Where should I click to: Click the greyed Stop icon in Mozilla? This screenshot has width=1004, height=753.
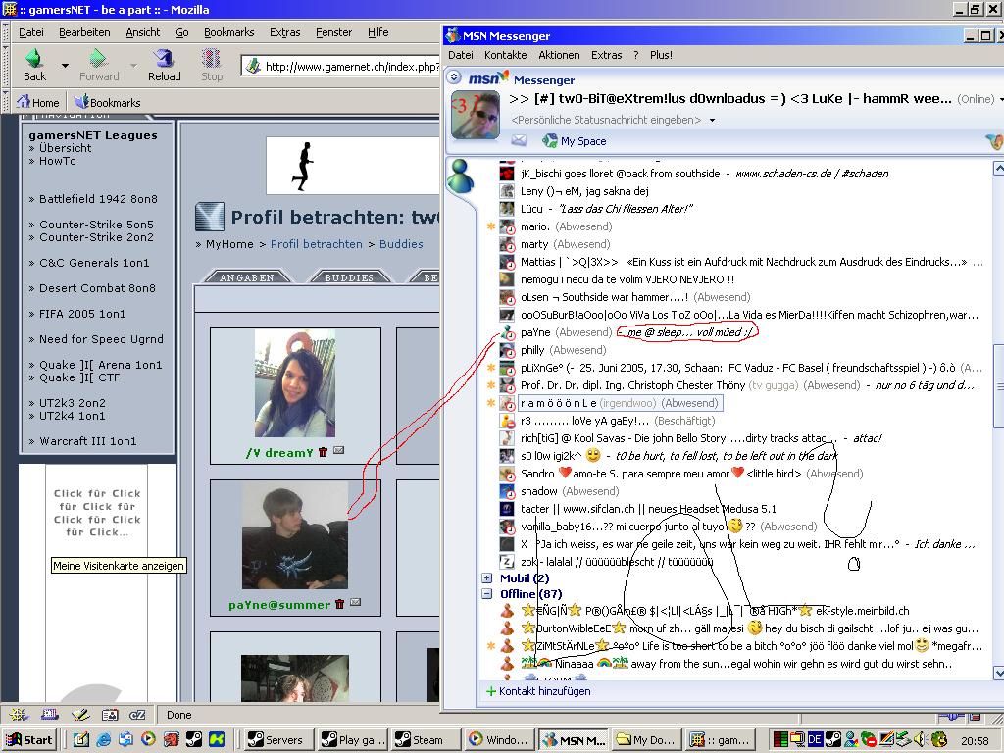212,58
